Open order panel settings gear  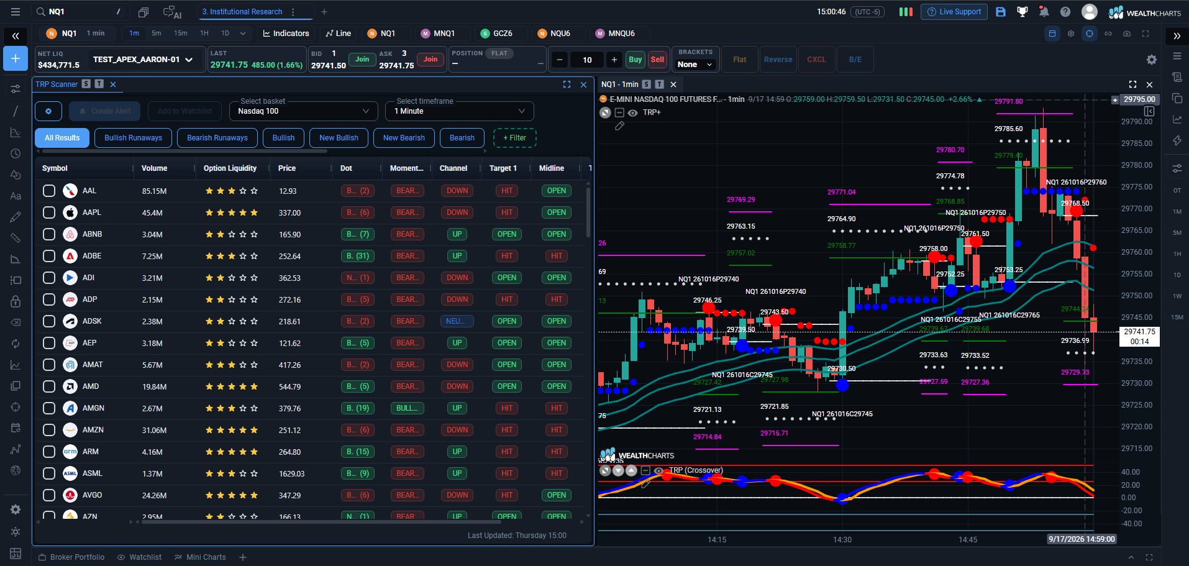1151,60
